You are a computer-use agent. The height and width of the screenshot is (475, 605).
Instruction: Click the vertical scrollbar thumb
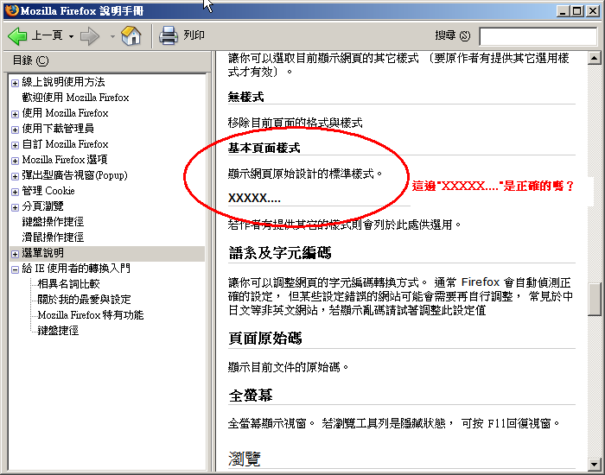click(595, 300)
